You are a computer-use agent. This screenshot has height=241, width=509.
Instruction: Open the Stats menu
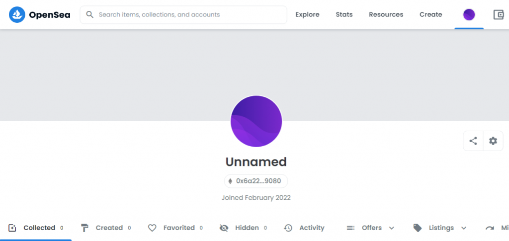[x=344, y=15]
